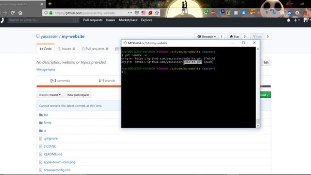Go to GitHub Marketplace
The width and height of the screenshot is (311, 175).
tap(128, 20)
